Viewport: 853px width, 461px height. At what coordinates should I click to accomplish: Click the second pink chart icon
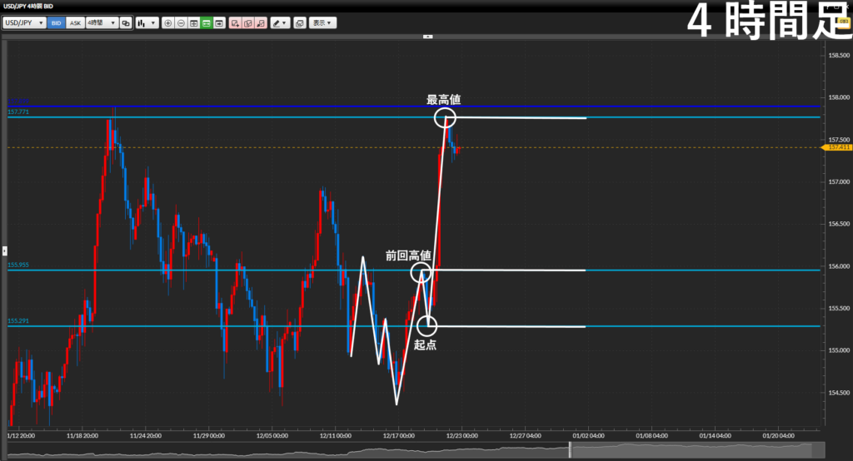coord(248,23)
